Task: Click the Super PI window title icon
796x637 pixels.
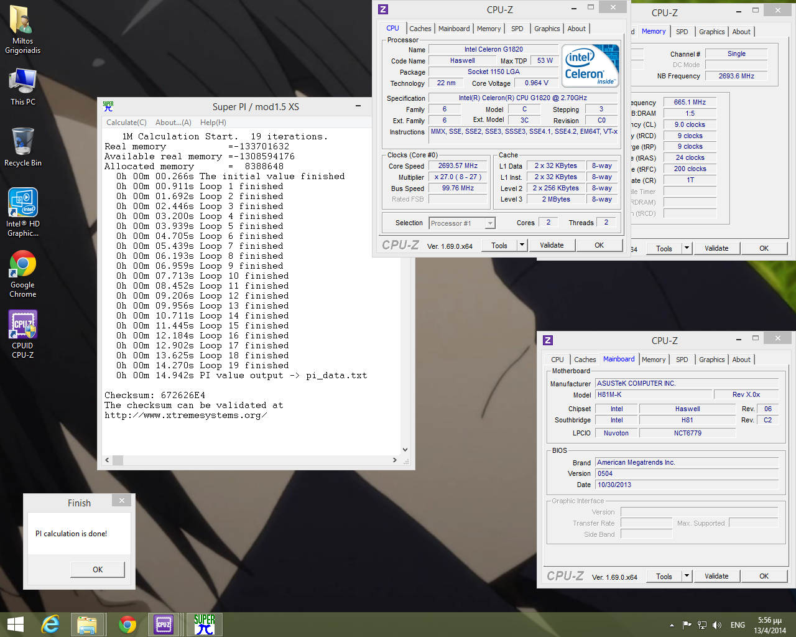Action: 108,106
